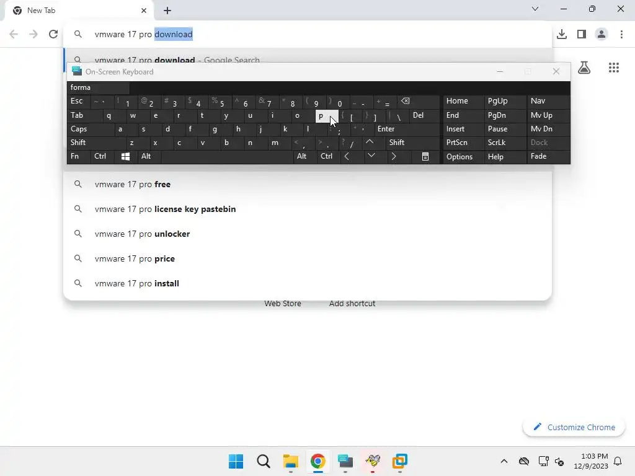Open taskbar Search magnifier
The width and height of the screenshot is (635, 476).
tap(263, 461)
